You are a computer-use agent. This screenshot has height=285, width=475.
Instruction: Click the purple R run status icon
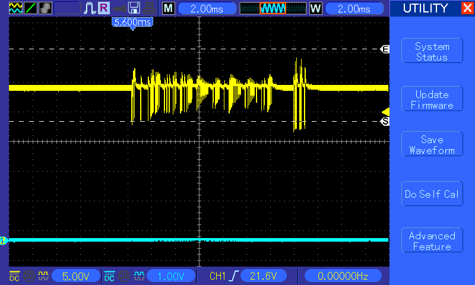[x=104, y=8]
